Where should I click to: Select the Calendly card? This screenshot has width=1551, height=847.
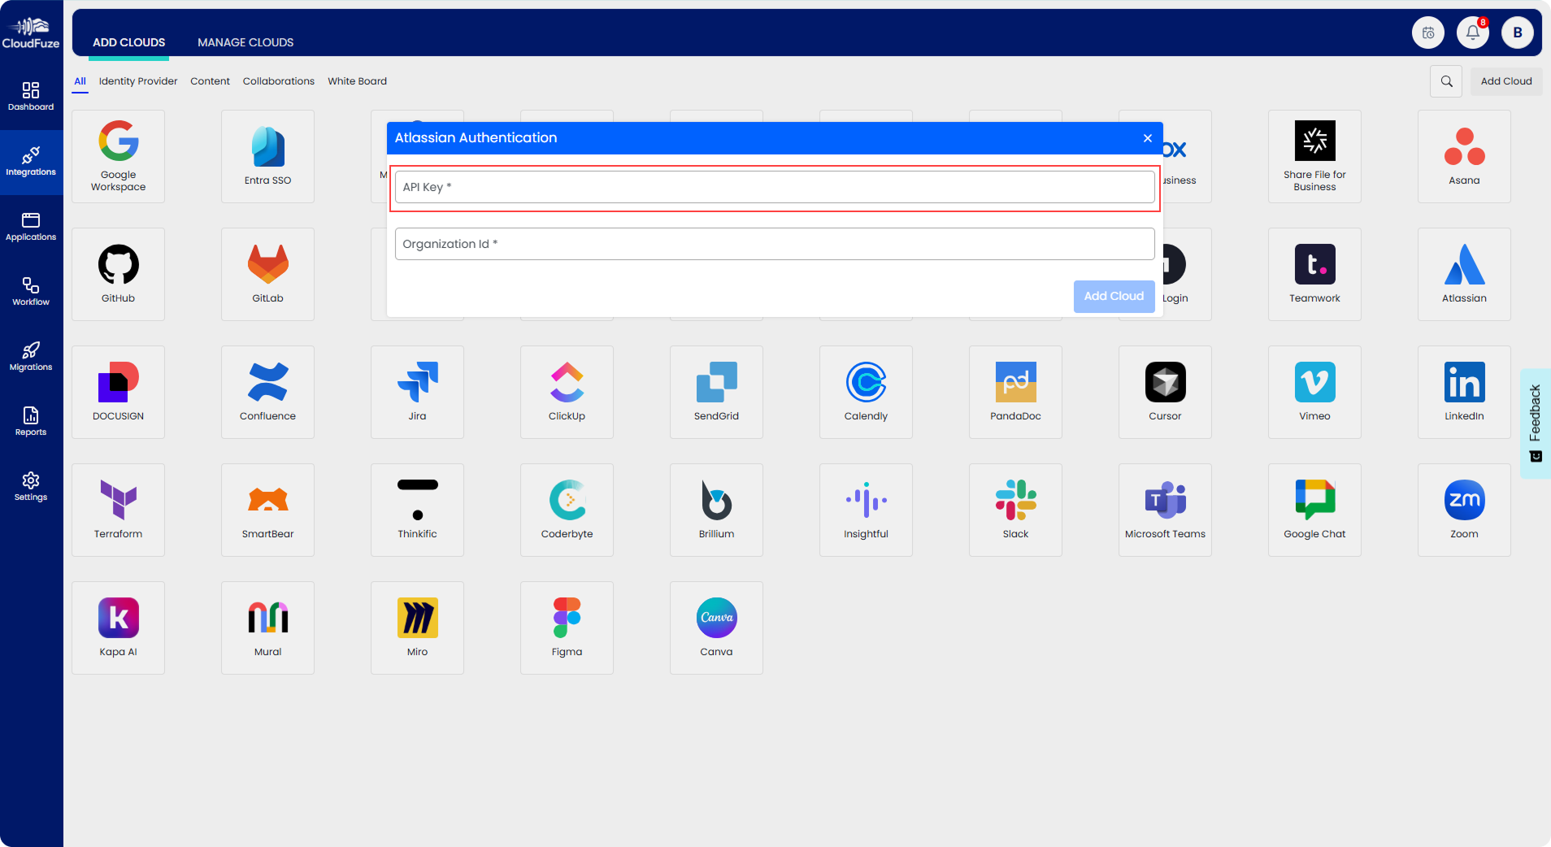[866, 392]
